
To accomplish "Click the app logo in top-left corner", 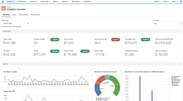I will (3, 2).
